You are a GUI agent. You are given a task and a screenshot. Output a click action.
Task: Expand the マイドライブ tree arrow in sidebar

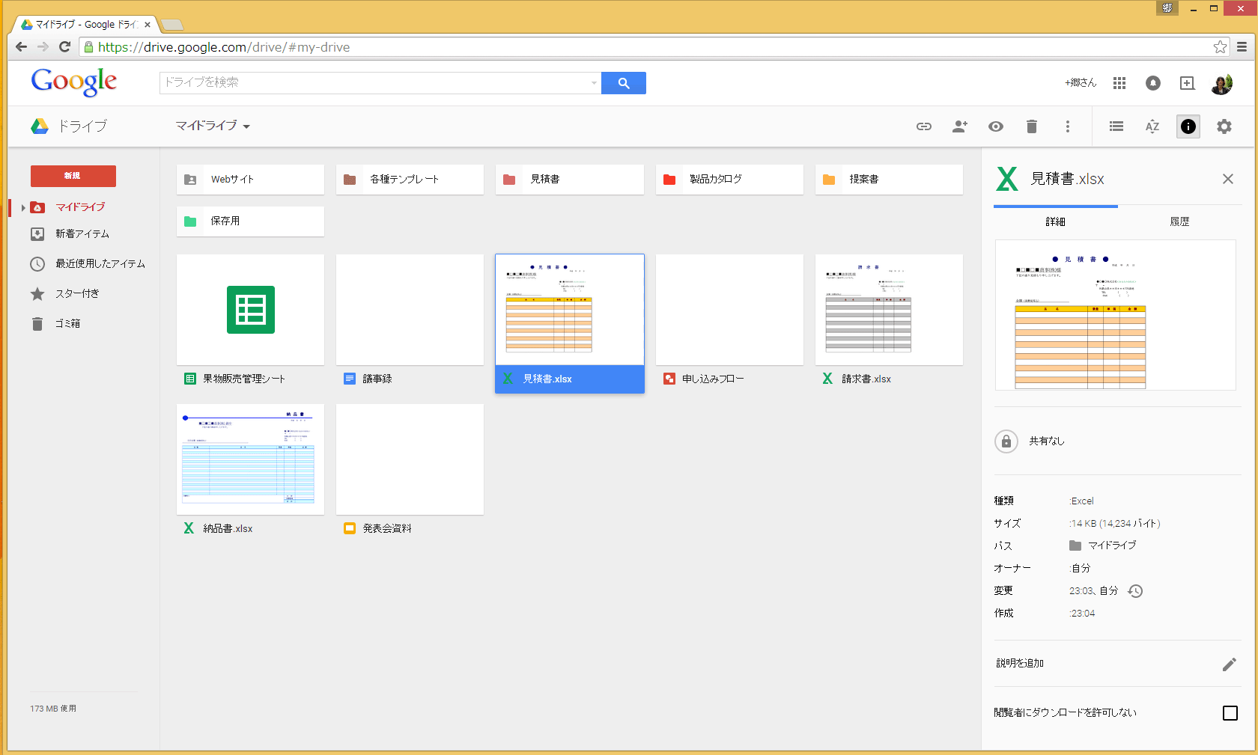point(23,207)
